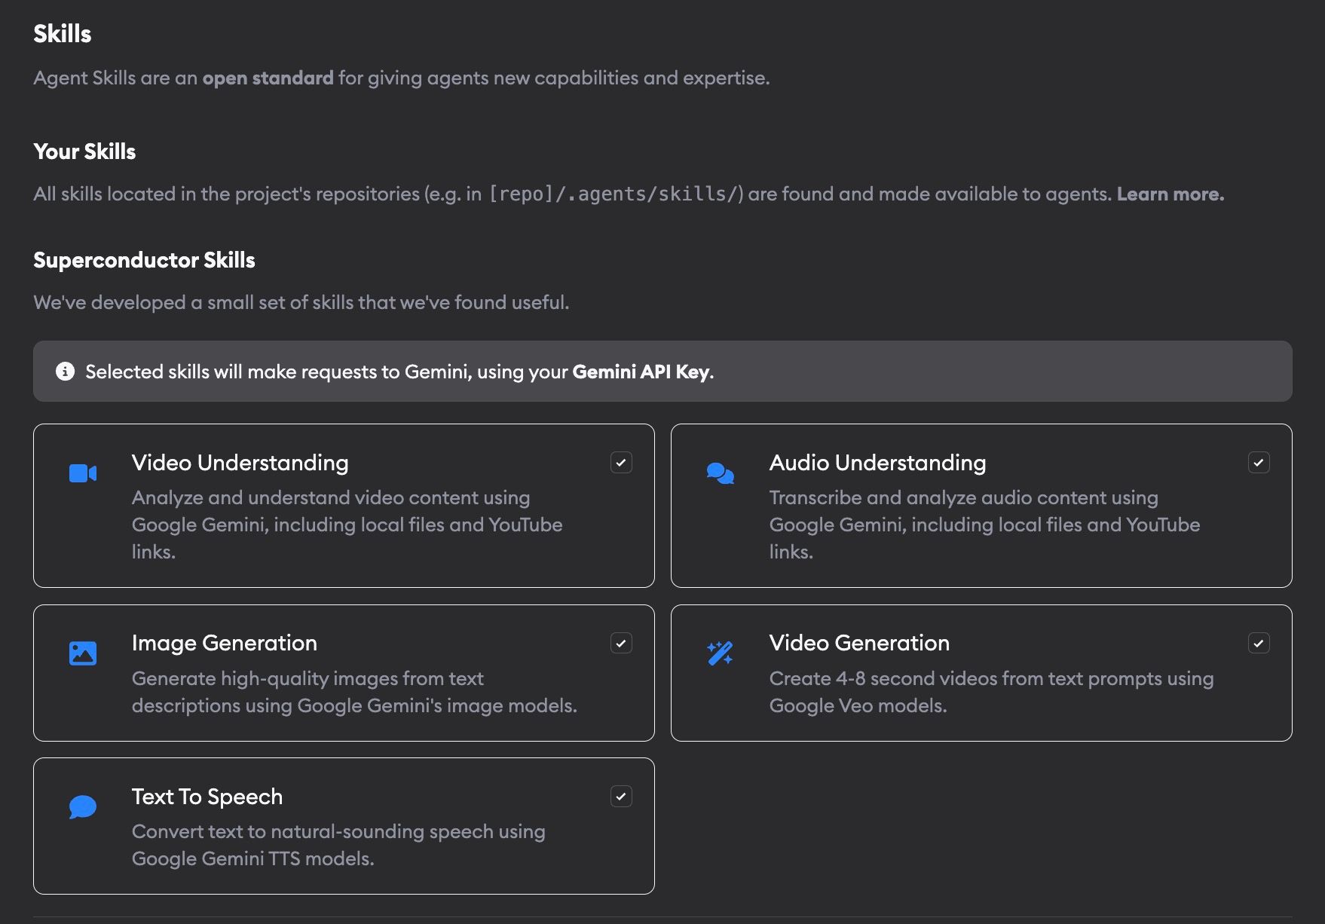The width and height of the screenshot is (1325, 924).
Task: Uncheck the Video Understanding checkbox
Action: 621,463
